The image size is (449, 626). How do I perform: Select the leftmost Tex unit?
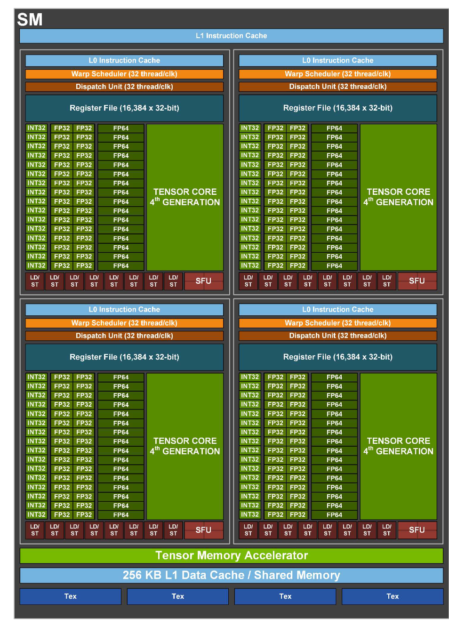(70, 596)
